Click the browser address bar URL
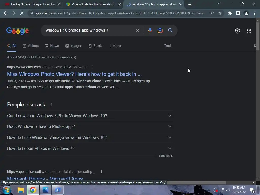The width and height of the screenshot is (260, 195). coord(121,13)
